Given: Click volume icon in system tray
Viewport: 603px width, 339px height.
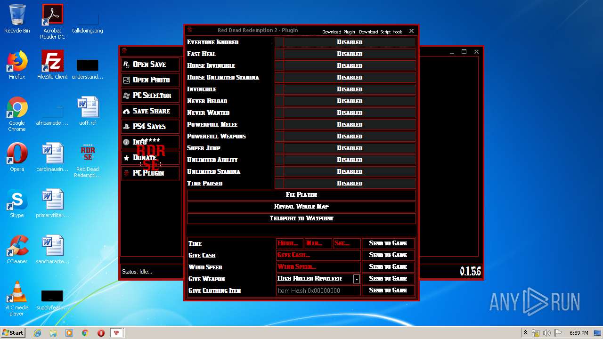Looking at the screenshot, I should (547, 333).
